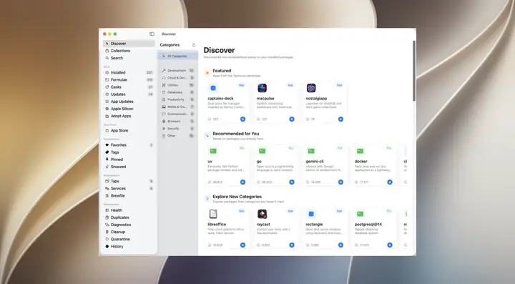The width and height of the screenshot is (515, 284).
Task: Add docker using the plus icon
Action: point(390,182)
